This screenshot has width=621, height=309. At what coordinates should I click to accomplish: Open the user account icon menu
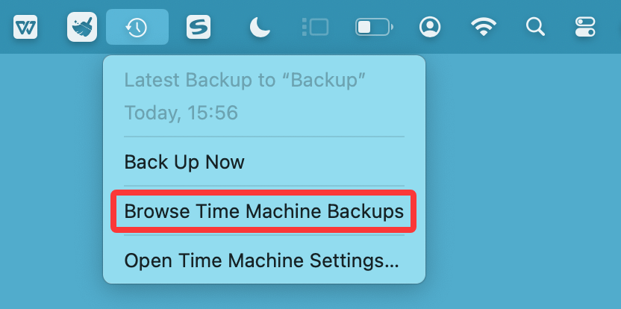(430, 28)
